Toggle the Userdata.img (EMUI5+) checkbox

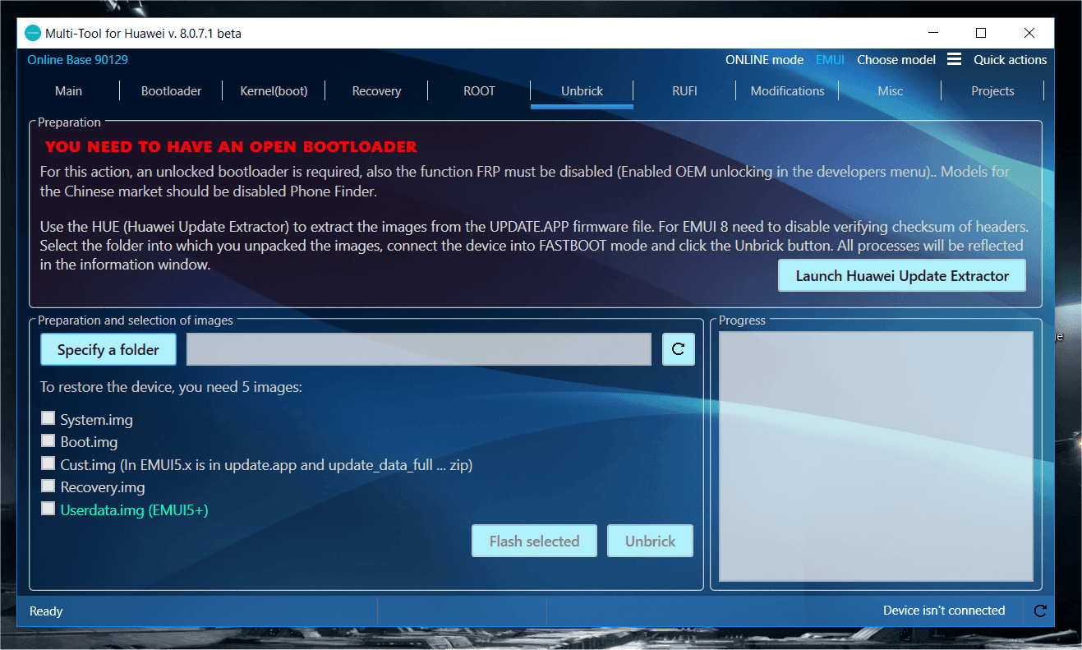pos(48,509)
